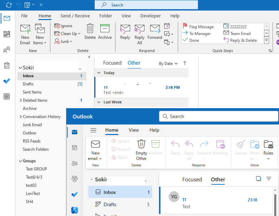Toggle the sort order arrow next to By Date

pyautogui.click(x=185, y=63)
